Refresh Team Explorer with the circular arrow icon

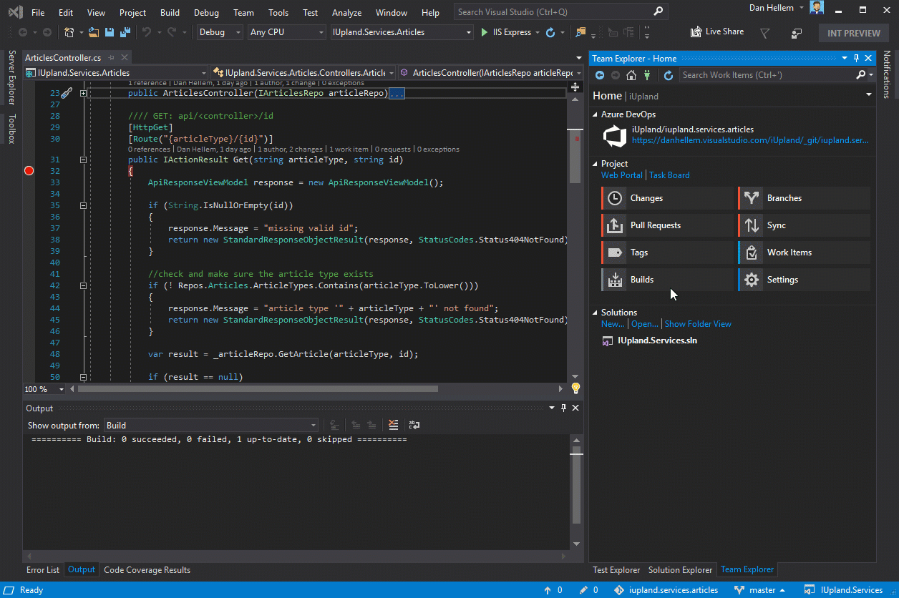(x=668, y=74)
